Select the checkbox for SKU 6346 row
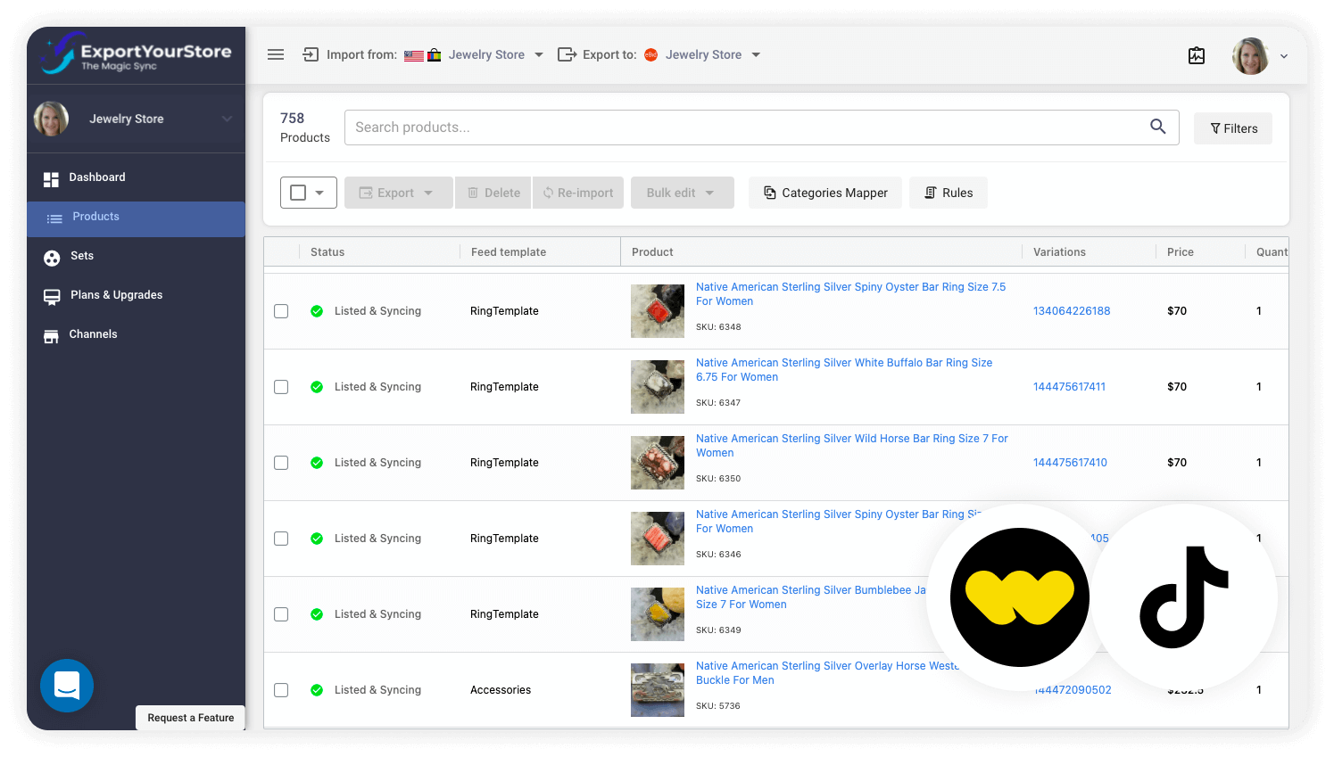Viewport: 1334px width, 757px height. pyautogui.click(x=281, y=539)
